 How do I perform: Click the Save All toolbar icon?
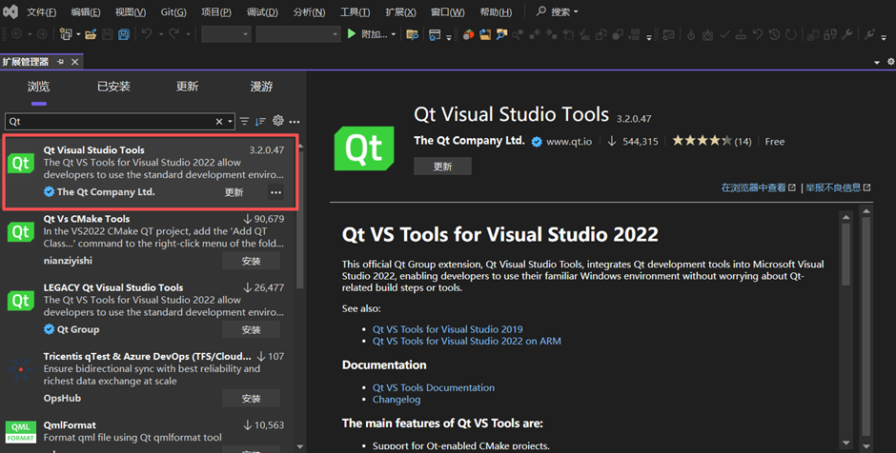pyautogui.click(x=123, y=35)
